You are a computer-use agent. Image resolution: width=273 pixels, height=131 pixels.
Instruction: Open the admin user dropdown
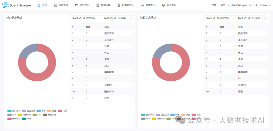pyautogui.click(x=263, y=5)
